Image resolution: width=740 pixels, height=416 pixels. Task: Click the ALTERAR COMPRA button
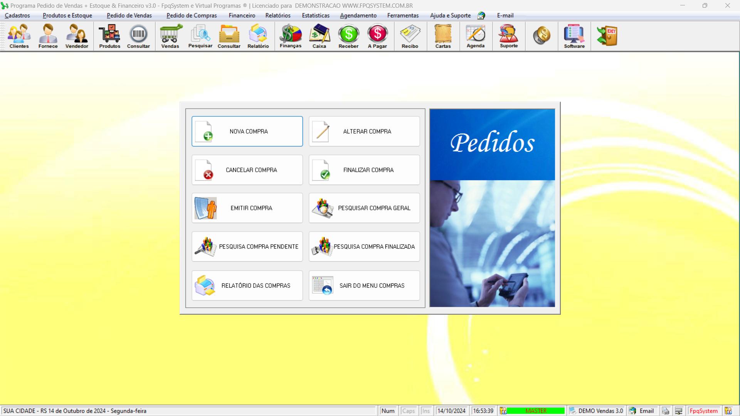tap(364, 131)
